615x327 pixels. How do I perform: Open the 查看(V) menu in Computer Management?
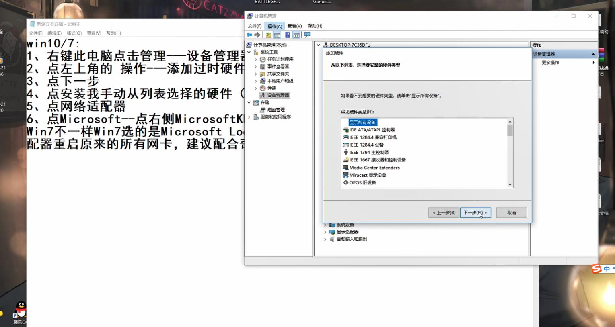coord(294,26)
